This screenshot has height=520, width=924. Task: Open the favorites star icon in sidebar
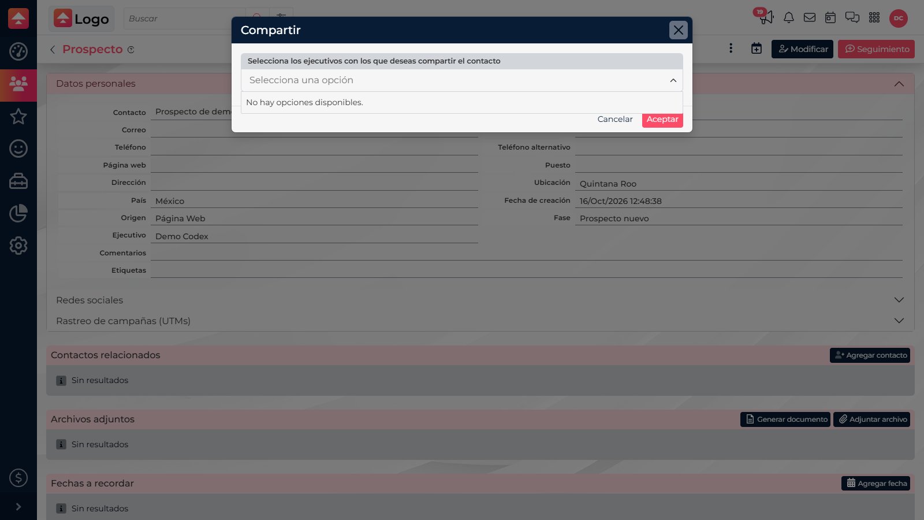(x=18, y=116)
